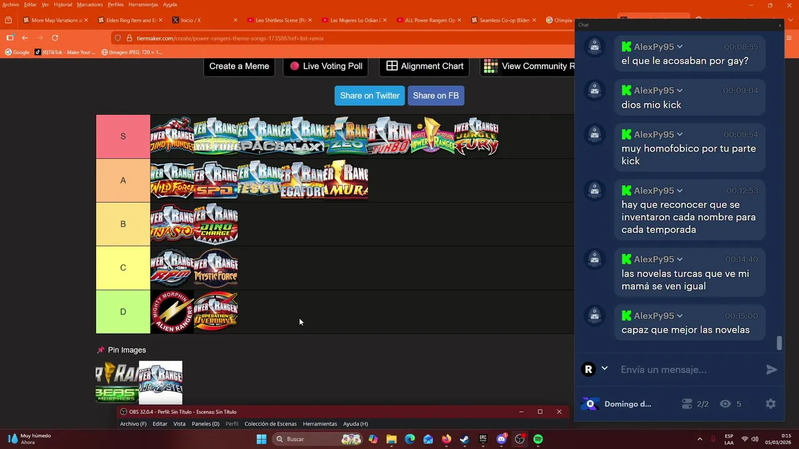Click the tracking protection shield icon

(x=117, y=38)
